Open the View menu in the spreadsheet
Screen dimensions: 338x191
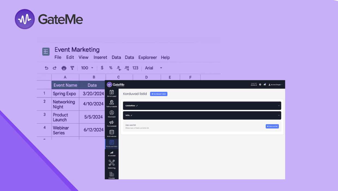pyautogui.click(x=83, y=57)
